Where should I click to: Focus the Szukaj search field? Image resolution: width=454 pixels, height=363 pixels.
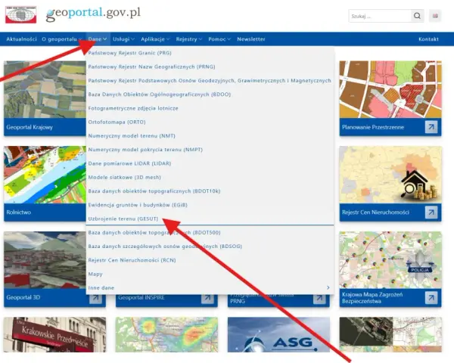[x=380, y=16]
